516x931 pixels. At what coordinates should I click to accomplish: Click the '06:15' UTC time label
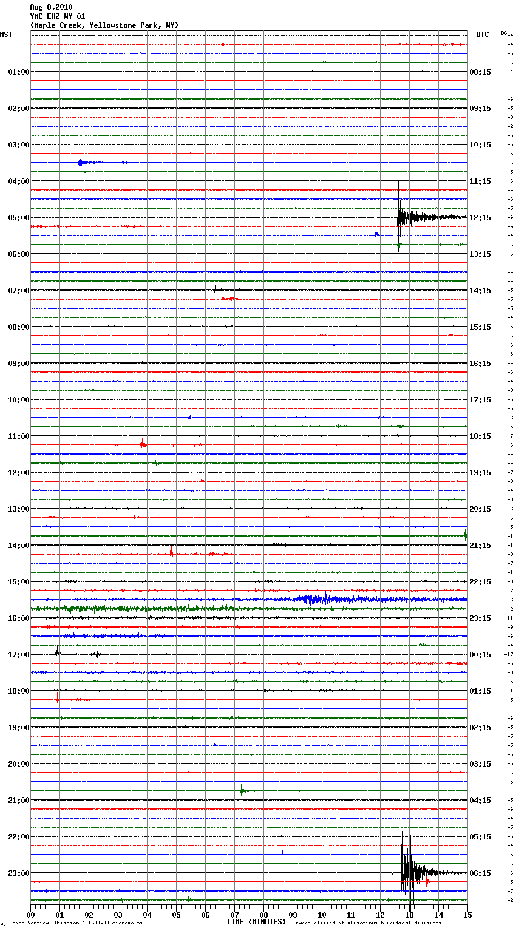pos(480,873)
